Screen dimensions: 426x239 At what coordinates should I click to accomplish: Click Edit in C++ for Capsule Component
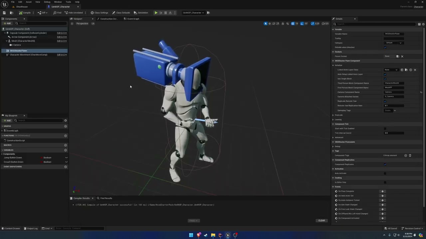coord(62,33)
